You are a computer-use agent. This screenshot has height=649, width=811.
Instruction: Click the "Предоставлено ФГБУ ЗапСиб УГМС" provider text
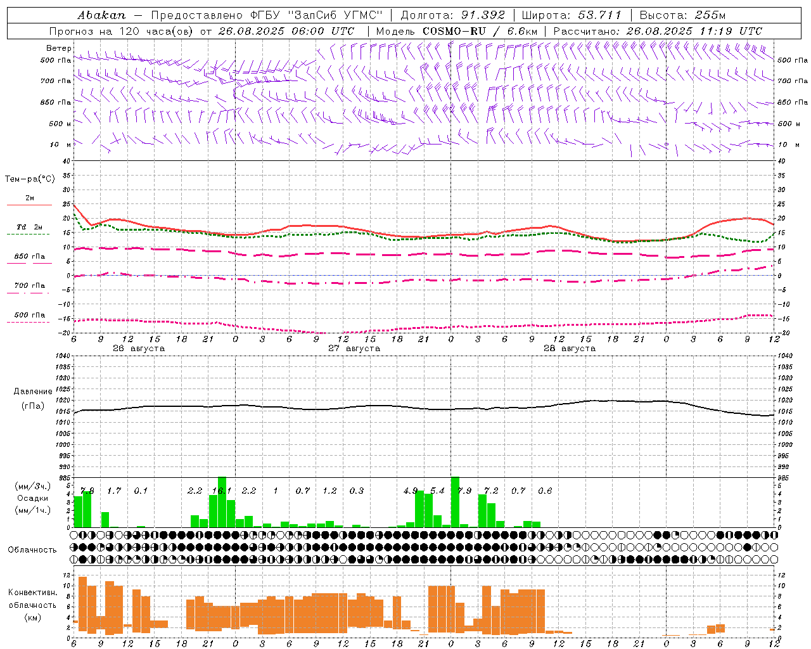267,15
